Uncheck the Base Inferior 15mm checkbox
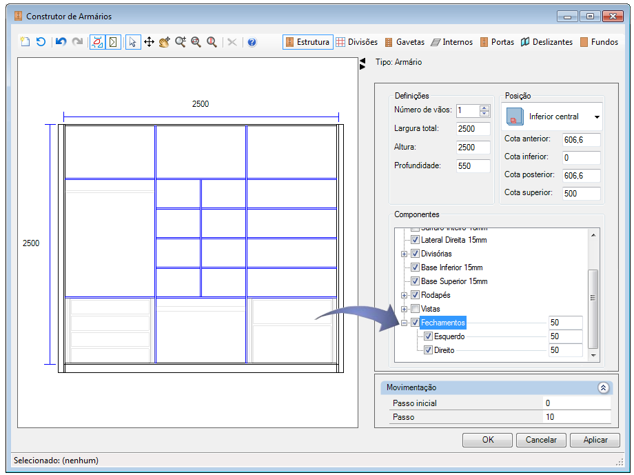 click(x=415, y=267)
